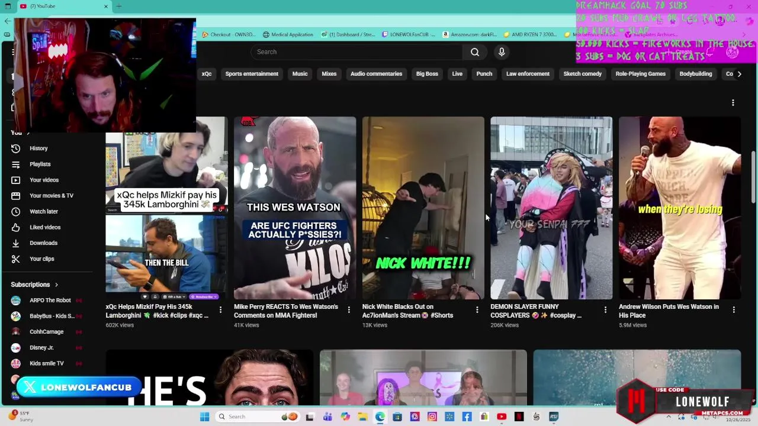Open Your movies & TV

click(51, 196)
